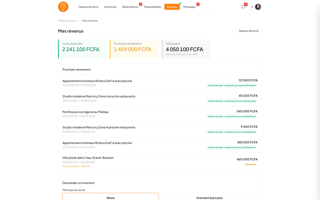Click the breadcrumb chevron separator
Image resolution: width=320 pixels, height=200 pixels.
(x=80, y=21)
